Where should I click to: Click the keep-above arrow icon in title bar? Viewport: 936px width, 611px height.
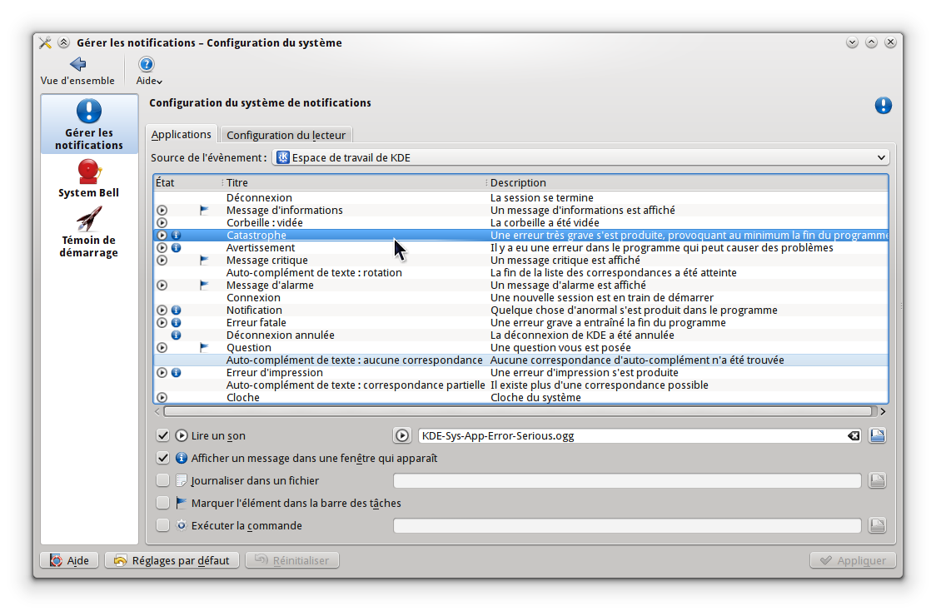pyautogui.click(x=63, y=43)
